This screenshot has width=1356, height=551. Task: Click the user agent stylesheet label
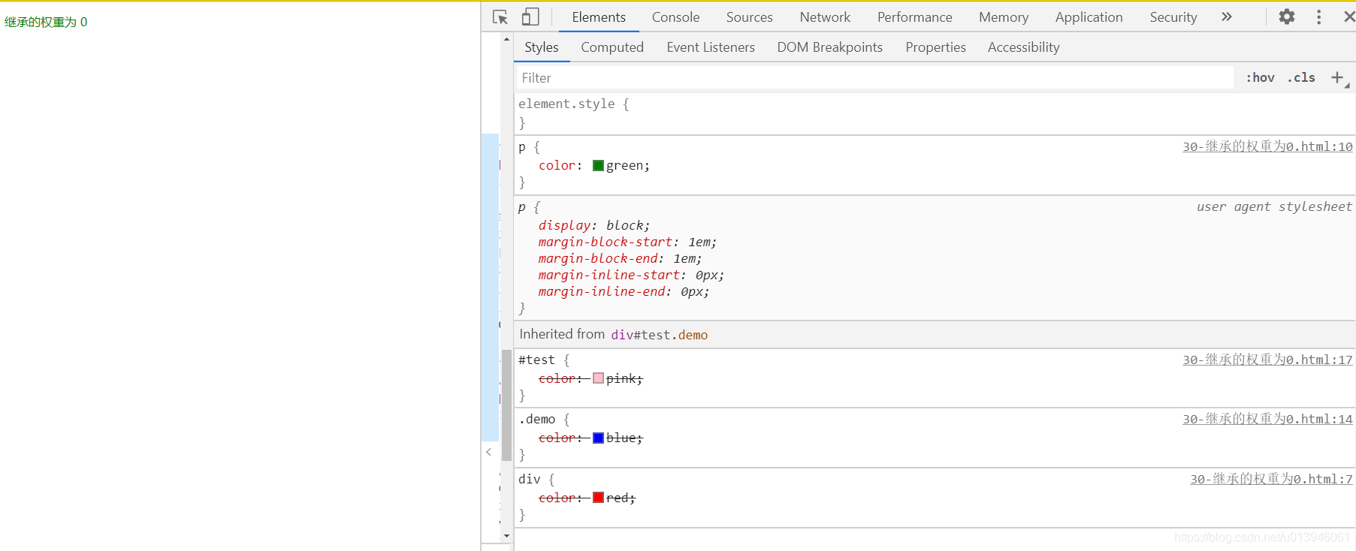point(1274,206)
